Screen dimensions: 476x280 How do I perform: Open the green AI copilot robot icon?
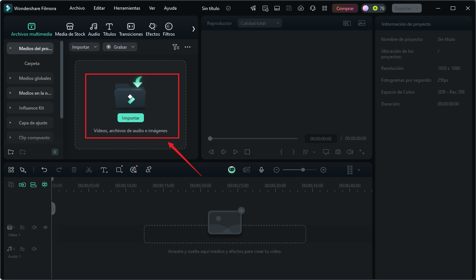coord(232,170)
